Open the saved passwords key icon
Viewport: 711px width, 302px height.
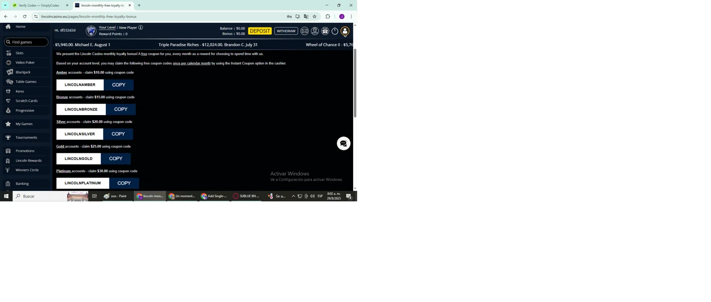click(x=289, y=17)
